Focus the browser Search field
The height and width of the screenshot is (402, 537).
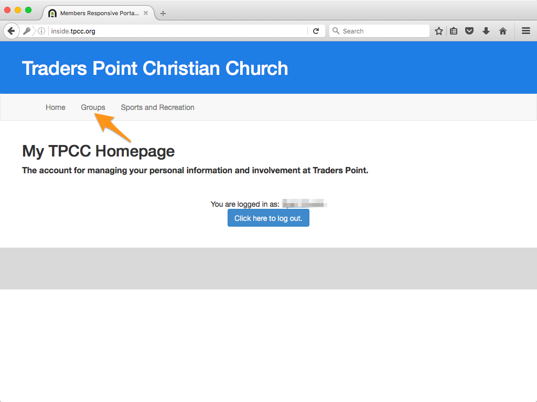click(x=379, y=31)
